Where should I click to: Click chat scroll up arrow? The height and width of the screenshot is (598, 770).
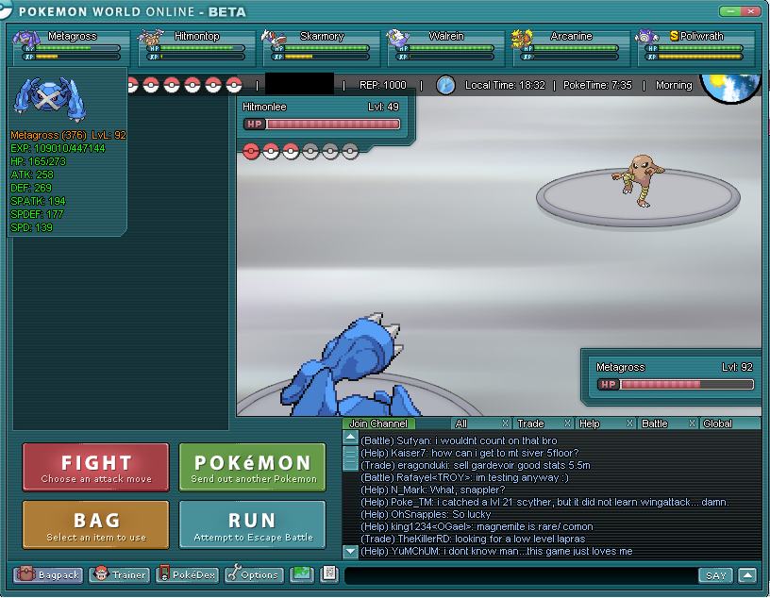point(350,437)
